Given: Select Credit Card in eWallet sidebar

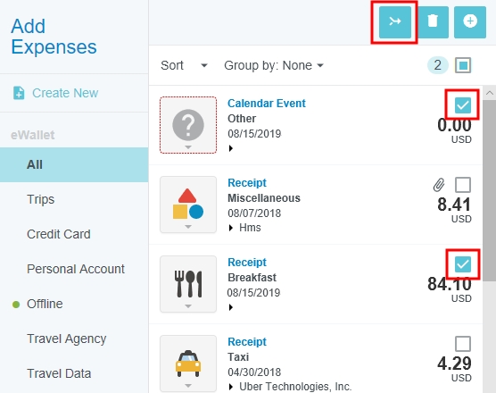Looking at the screenshot, I should pos(59,234).
